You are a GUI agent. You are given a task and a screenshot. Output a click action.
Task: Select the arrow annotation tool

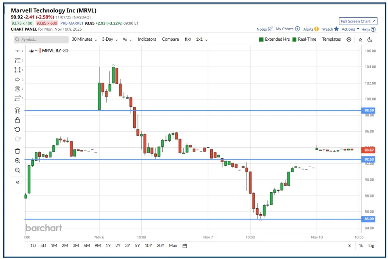pos(17,79)
